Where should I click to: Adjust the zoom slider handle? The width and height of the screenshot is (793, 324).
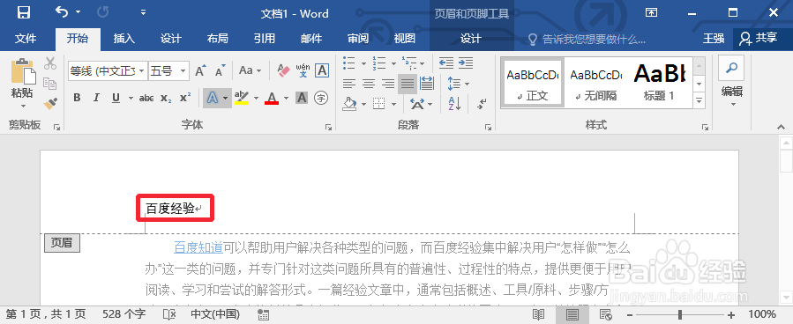click(x=680, y=314)
